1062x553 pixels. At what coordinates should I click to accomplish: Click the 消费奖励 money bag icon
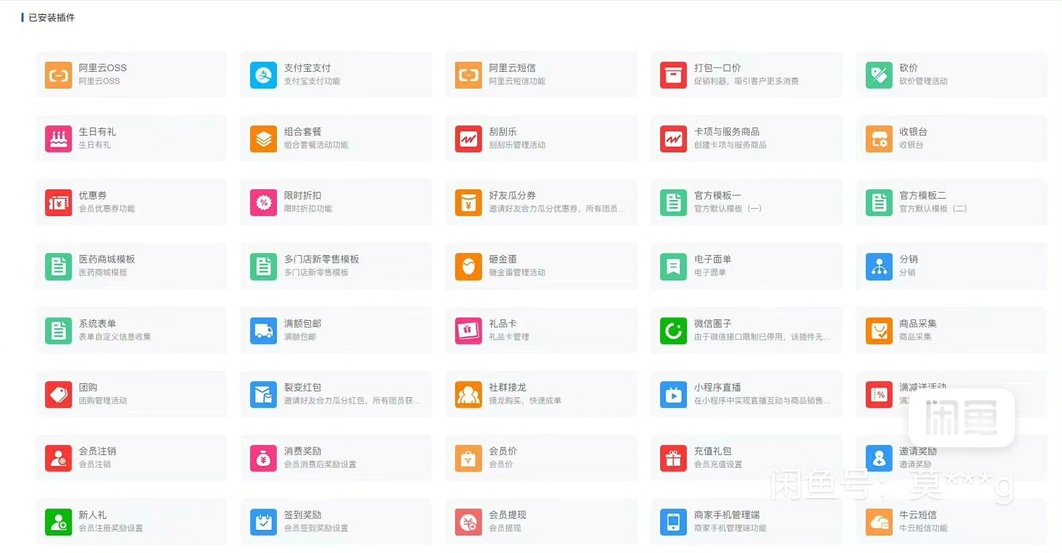click(263, 458)
